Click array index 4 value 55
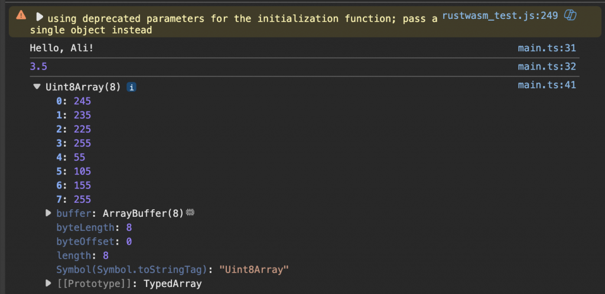 (x=80, y=157)
